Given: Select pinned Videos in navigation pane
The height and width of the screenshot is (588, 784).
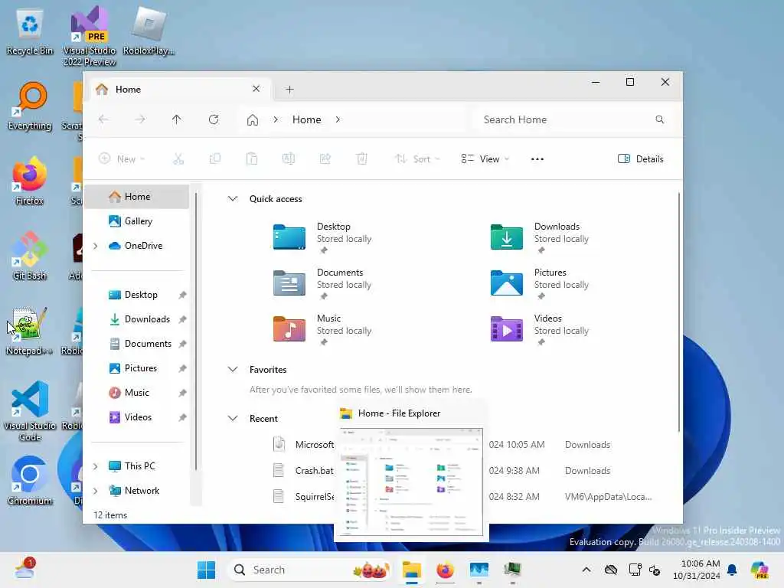Looking at the screenshot, I should point(137,417).
